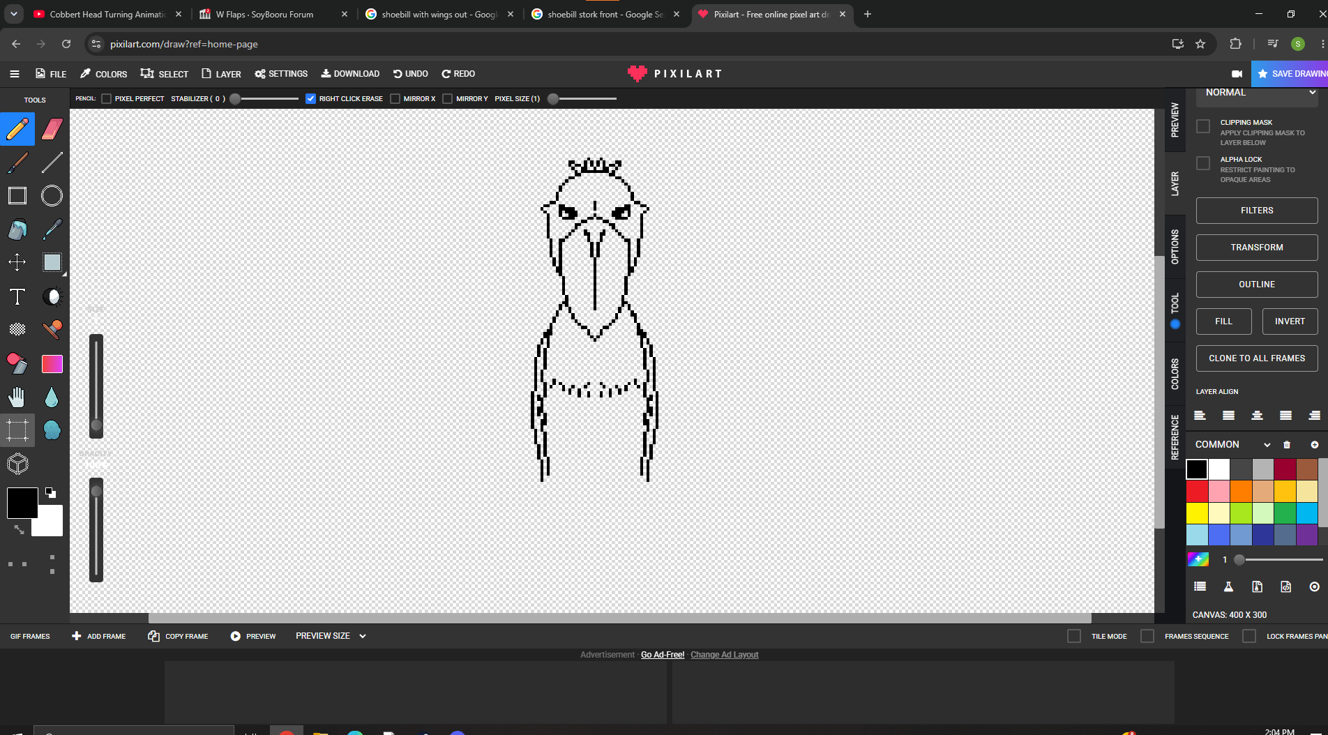The image size is (1328, 735).
Task: Open the Normal blend mode dropdown
Action: 1257,93
